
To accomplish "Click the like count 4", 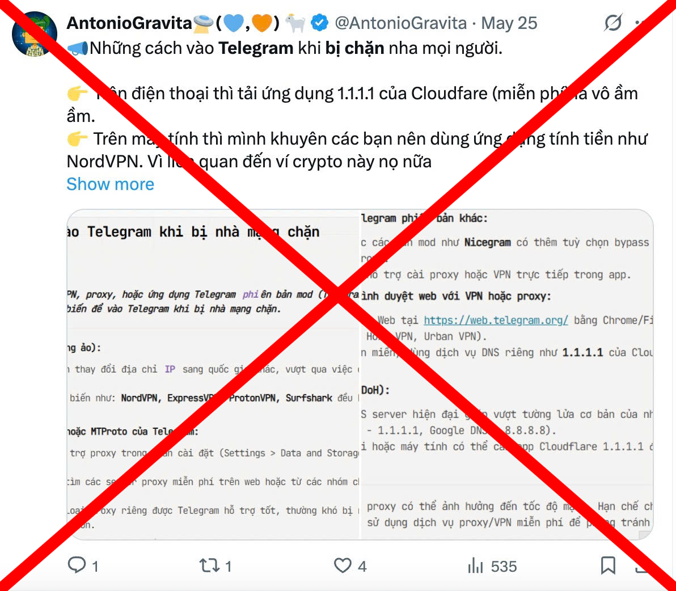I will coord(362,566).
